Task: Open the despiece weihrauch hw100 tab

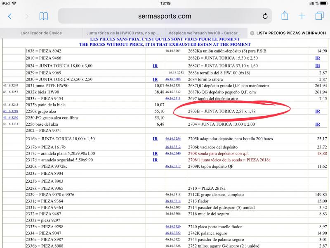Action: coord(205,33)
